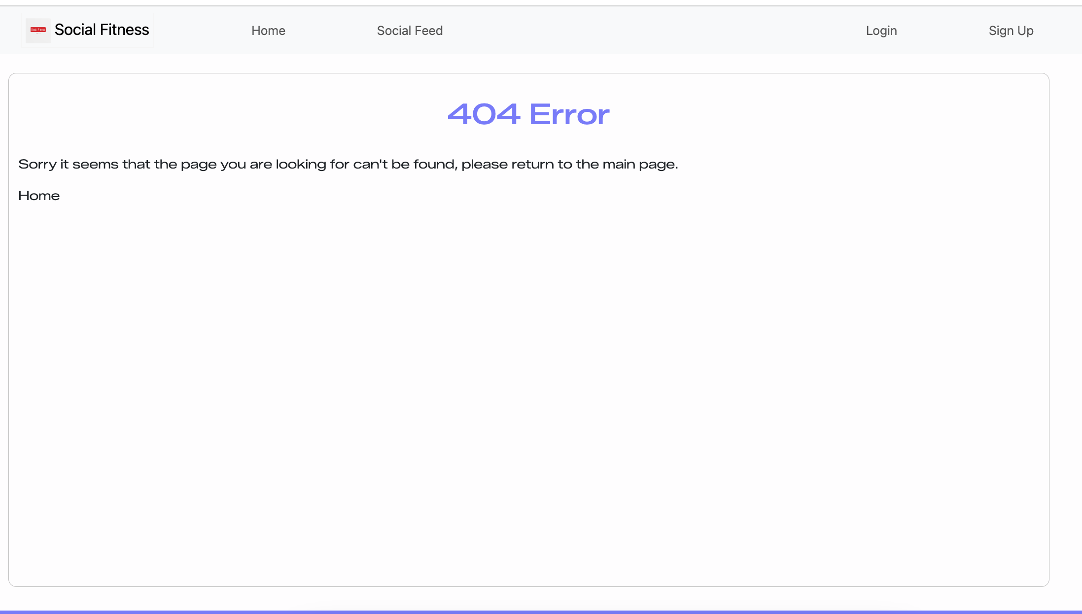Click the purple bar at page bottom
Screen dimensions: 1082x614
pyautogui.click(x=541, y=611)
